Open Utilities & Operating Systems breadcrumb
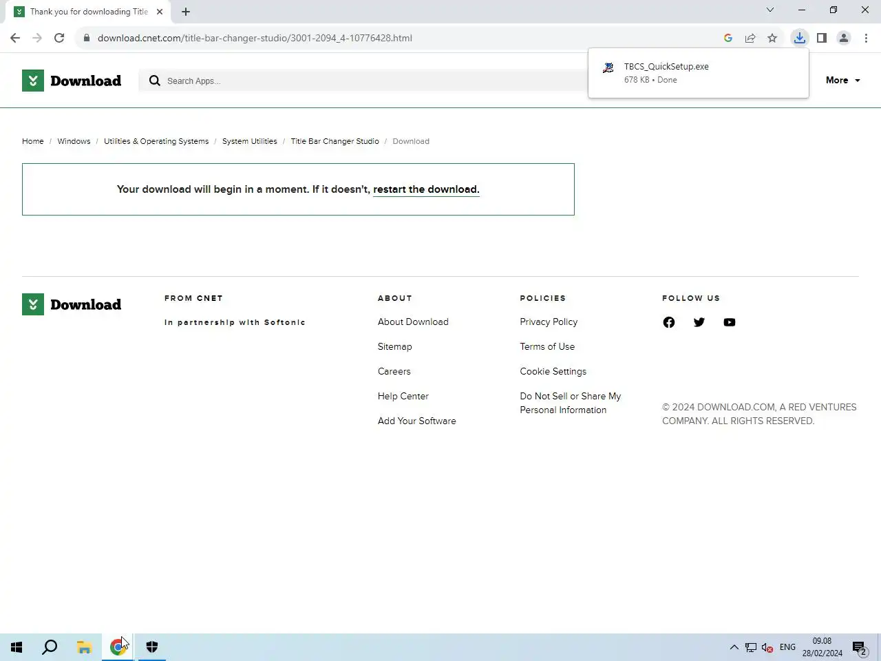This screenshot has width=881, height=661. pyautogui.click(x=156, y=141)
